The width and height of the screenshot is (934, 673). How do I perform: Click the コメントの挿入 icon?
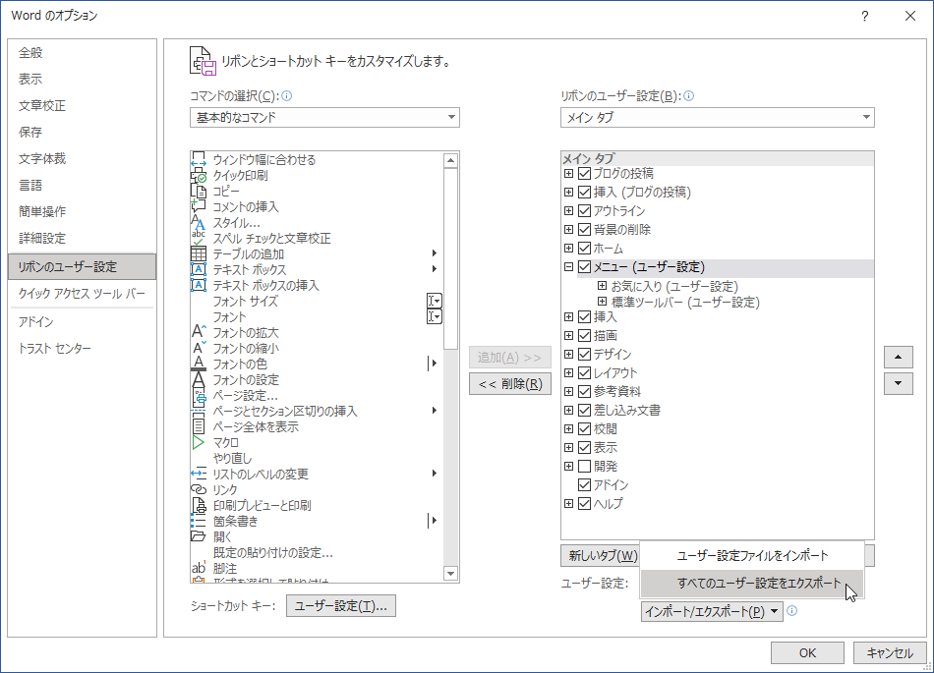tap(199, 206)
